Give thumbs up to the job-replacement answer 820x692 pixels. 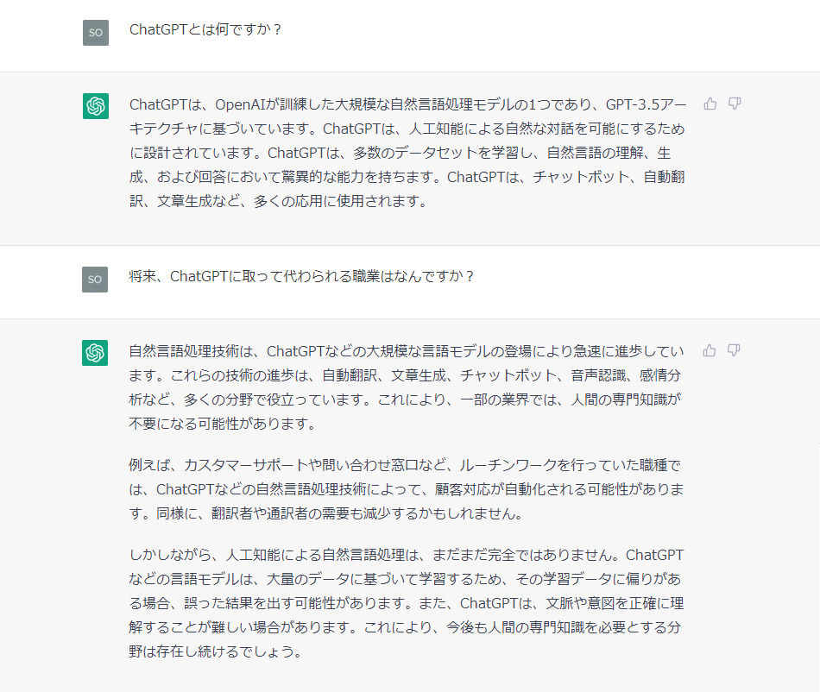coord(710,350)
